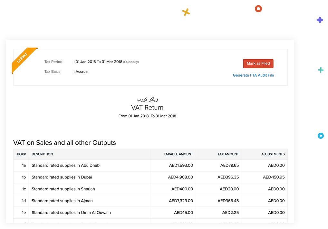Image resolution: width=328 pixels, height=229 pixels.
Task: Click the TAX AMOUNT column header
Action: point(228,154)
